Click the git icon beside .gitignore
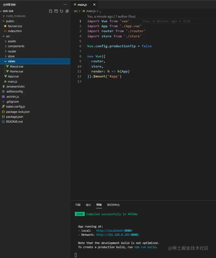The height and width of the screenshot is (258, 216). 3,102
